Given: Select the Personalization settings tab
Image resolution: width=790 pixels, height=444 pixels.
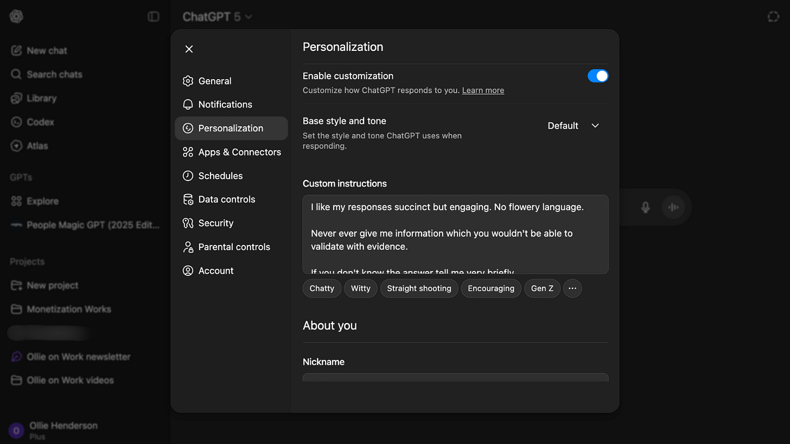Looking at the screenshot, I should [x=231, y=128].
